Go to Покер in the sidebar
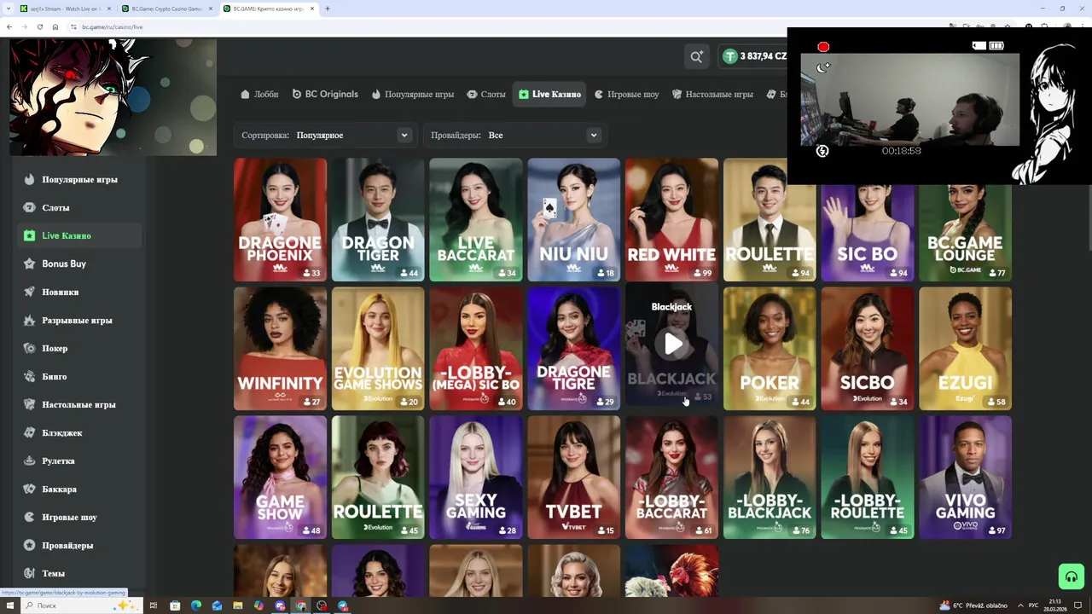Screen dimensions: 1092x614 (79, 348)
